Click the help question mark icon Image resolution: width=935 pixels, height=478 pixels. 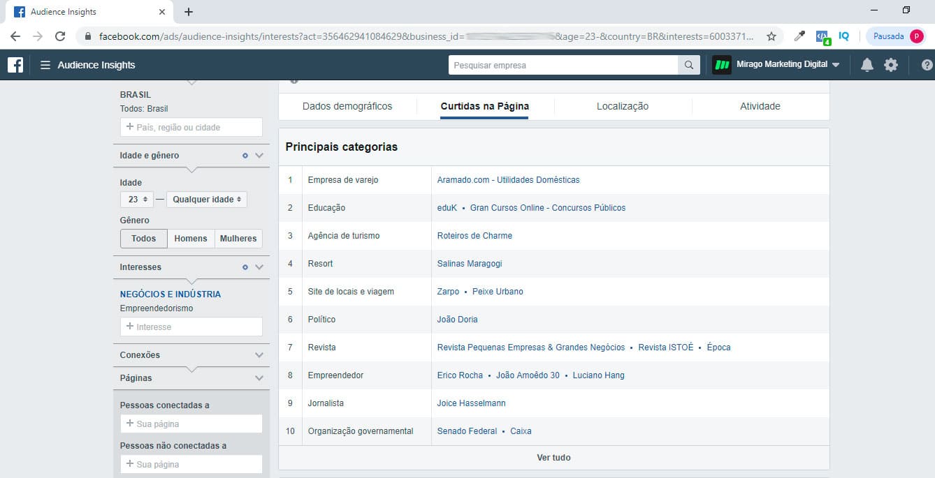[x=927, y=65]
